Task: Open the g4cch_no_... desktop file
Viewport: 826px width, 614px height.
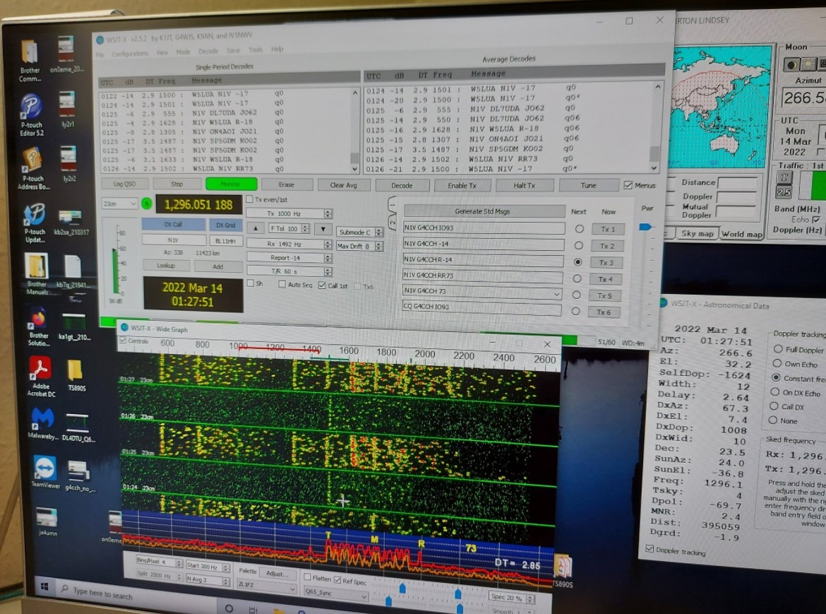Action: click(x=80, y=476)
